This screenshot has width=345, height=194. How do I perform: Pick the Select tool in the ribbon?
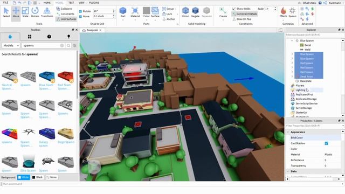(6, 12)
